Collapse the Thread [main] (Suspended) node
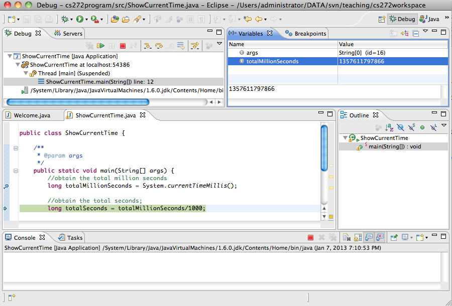This screenshot has width=452, height=306. coord(26,73)
